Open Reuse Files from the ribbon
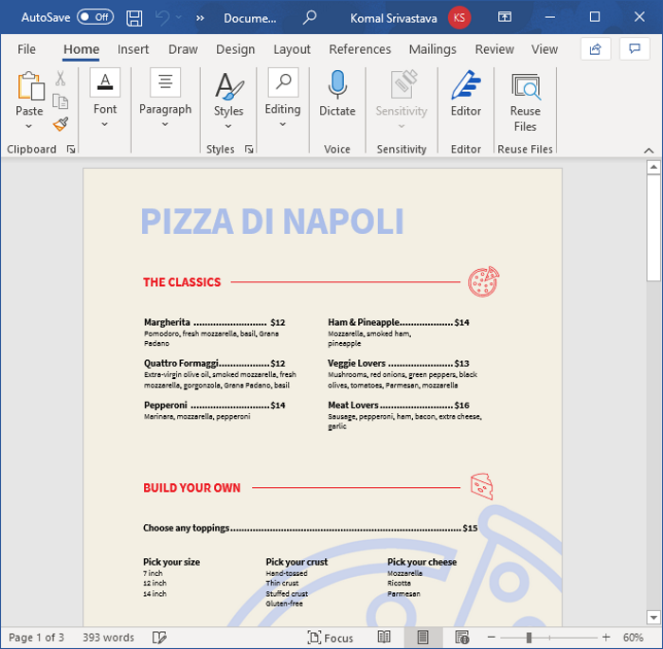The image size is (663, 649). point(525,102)
